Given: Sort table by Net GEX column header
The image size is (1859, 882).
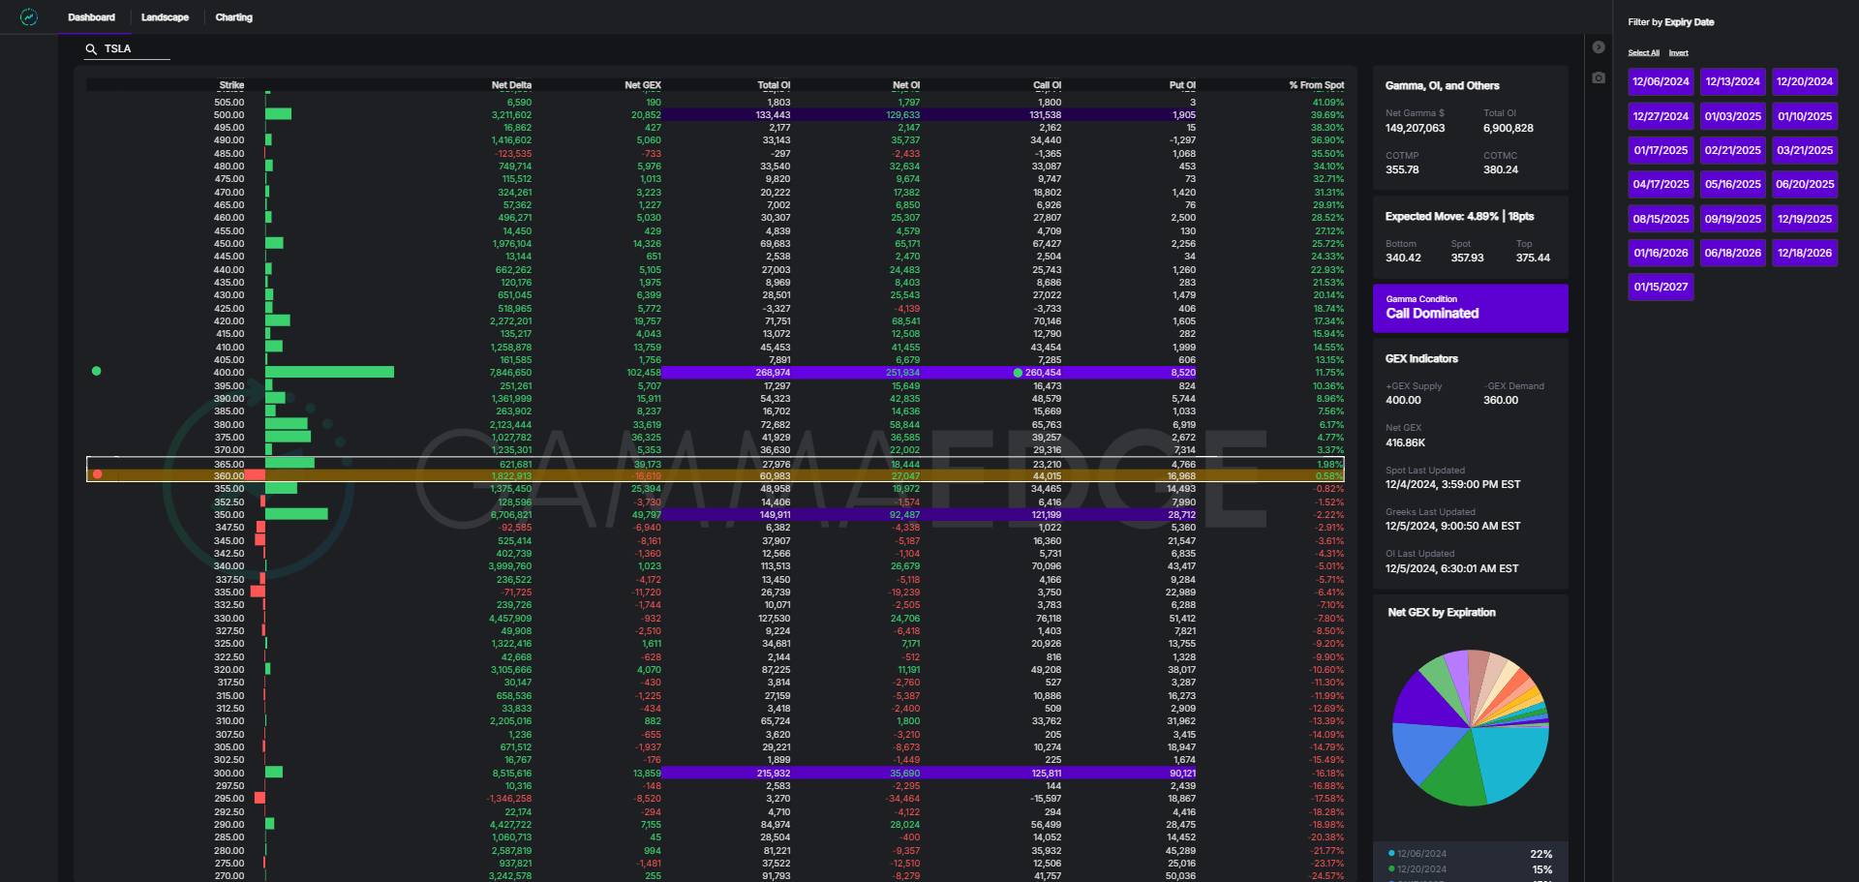Looking at the screenshot, I should pyautogui.click(x=642, y=85).
